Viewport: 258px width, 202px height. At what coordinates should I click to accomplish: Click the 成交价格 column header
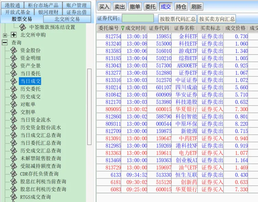click(x=235, y=28)
